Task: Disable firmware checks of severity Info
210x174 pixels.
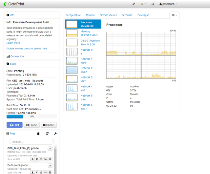Action: (x=27, y=49)
